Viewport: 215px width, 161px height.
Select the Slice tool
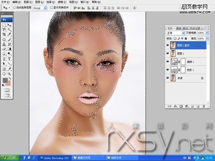[9, 34]
